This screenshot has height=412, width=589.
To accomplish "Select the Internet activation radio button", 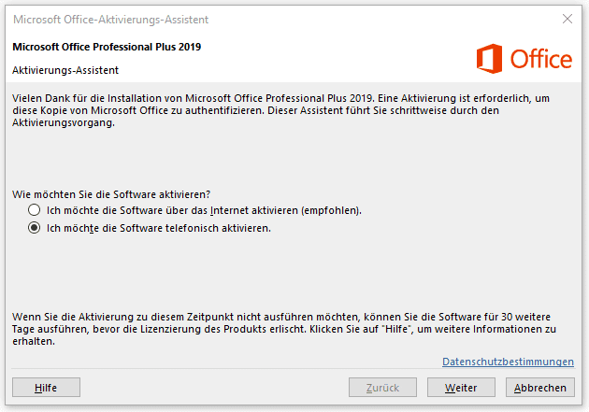I will tap(35, 210).
